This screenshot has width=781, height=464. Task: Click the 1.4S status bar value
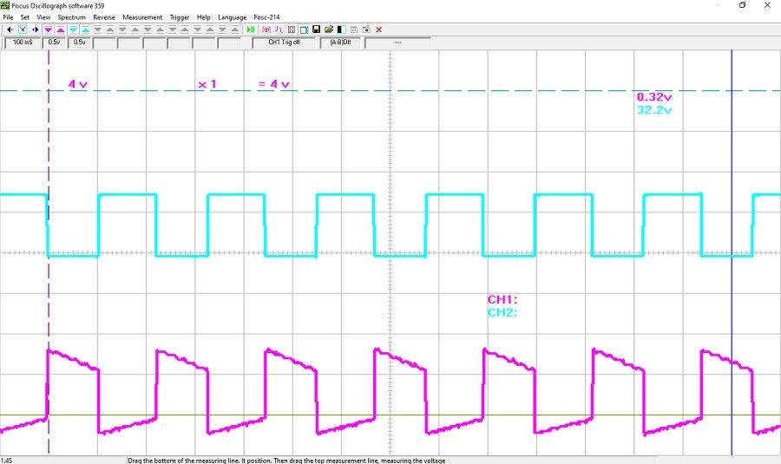tap(6, 461)
